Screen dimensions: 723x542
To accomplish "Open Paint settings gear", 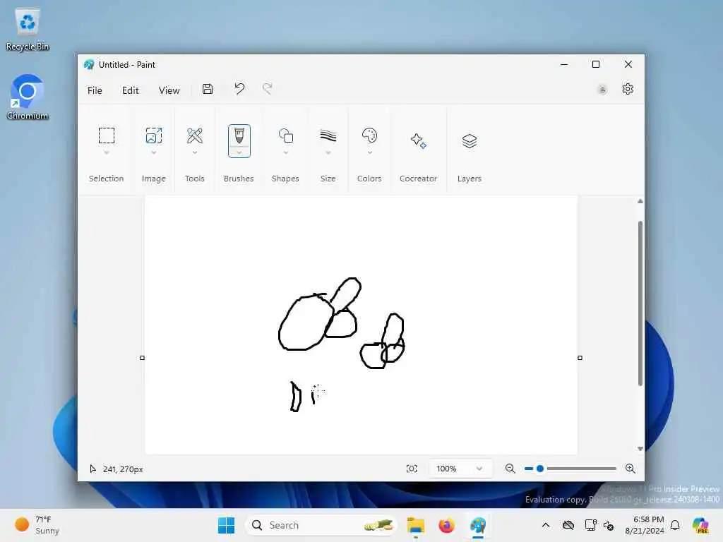I will (628, 89).
